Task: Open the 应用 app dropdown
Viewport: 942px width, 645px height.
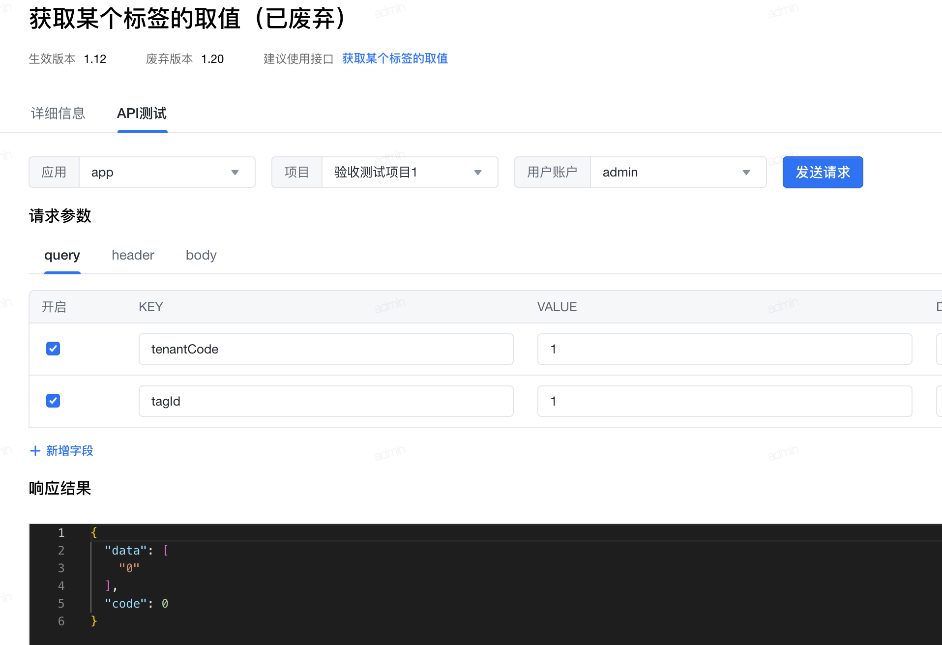Action: click(167, 172)
